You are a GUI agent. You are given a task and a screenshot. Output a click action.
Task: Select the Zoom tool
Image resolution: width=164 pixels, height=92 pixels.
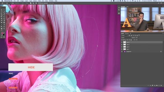coord(4,29)
